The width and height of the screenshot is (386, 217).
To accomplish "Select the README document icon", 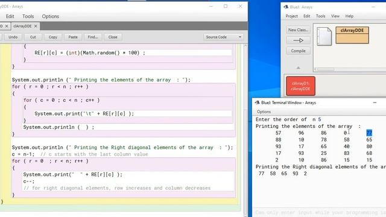I will click(x=324, y=36).
